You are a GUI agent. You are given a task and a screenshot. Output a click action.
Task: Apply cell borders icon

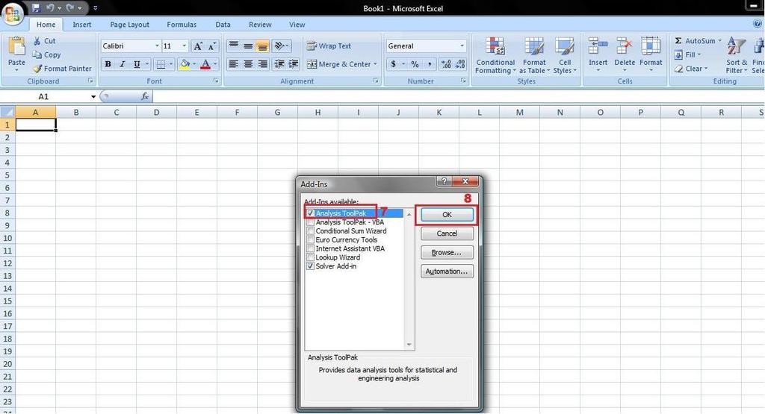pyautogui.click(x=161, y=64)
